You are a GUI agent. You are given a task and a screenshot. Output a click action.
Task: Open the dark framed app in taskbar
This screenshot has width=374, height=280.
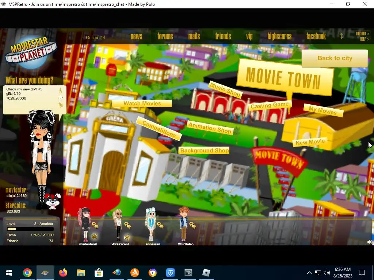(x=188, y=273)
